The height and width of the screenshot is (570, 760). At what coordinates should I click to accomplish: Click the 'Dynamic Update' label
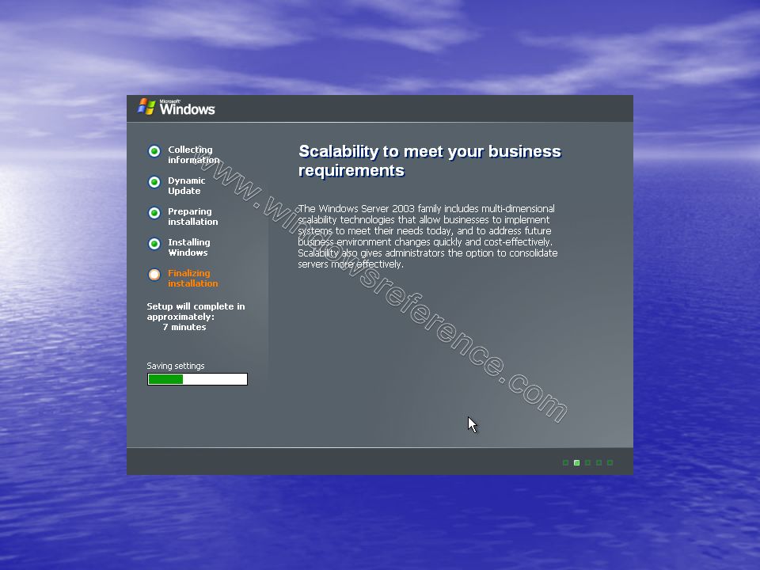(x=187, y=185)
